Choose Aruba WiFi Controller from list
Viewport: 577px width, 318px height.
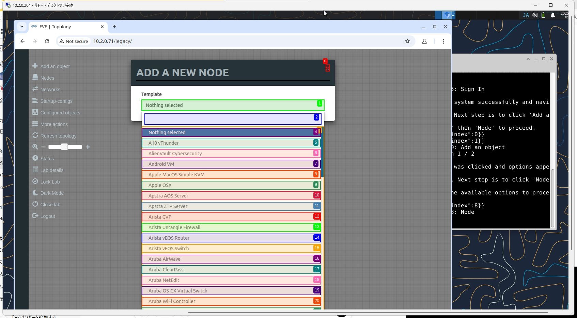click(x=231, y=301)
